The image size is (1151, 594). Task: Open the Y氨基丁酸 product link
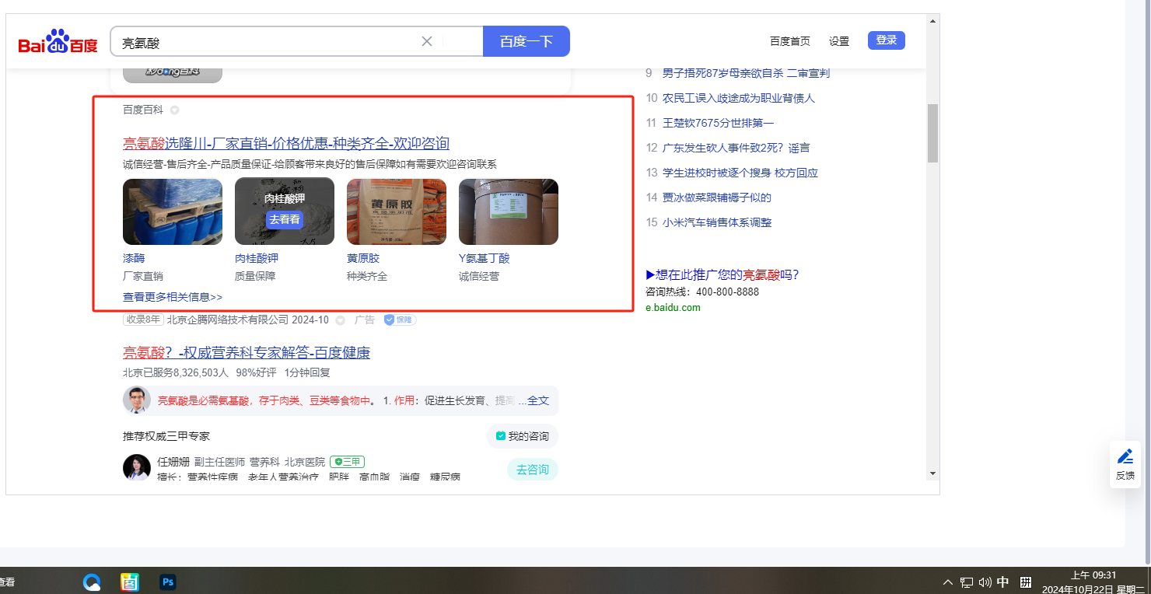485,258
